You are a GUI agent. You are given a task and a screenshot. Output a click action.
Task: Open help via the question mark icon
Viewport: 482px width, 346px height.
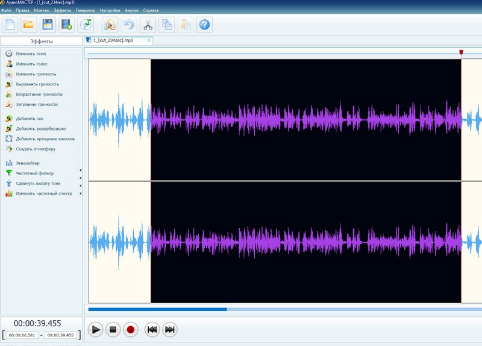(205, 24)
